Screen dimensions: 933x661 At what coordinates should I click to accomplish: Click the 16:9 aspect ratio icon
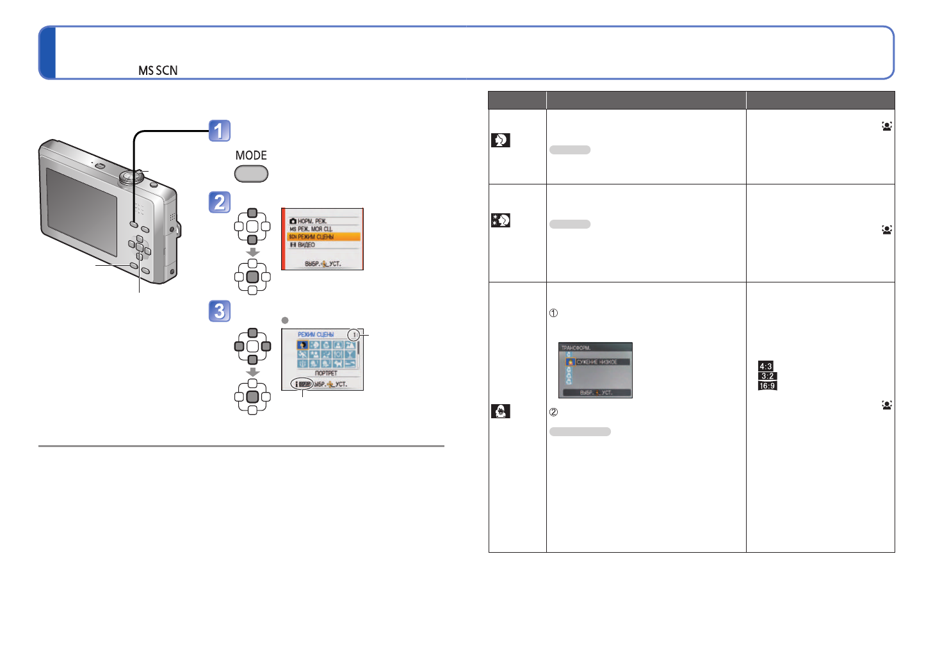coord(767,386)
